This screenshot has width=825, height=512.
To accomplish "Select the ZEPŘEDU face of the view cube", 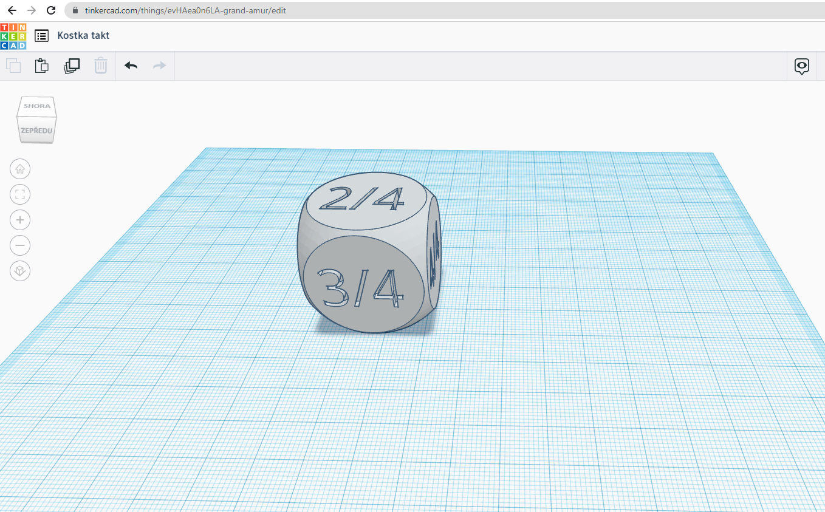I will (x=36, y=131).
